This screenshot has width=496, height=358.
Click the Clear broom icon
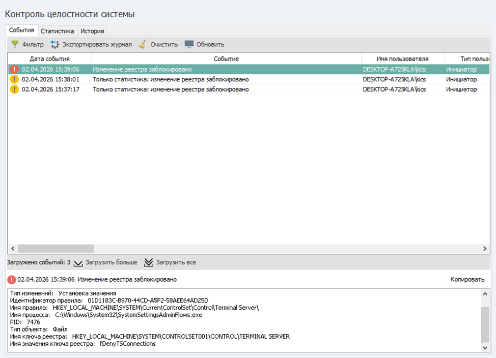coord(143,45)
